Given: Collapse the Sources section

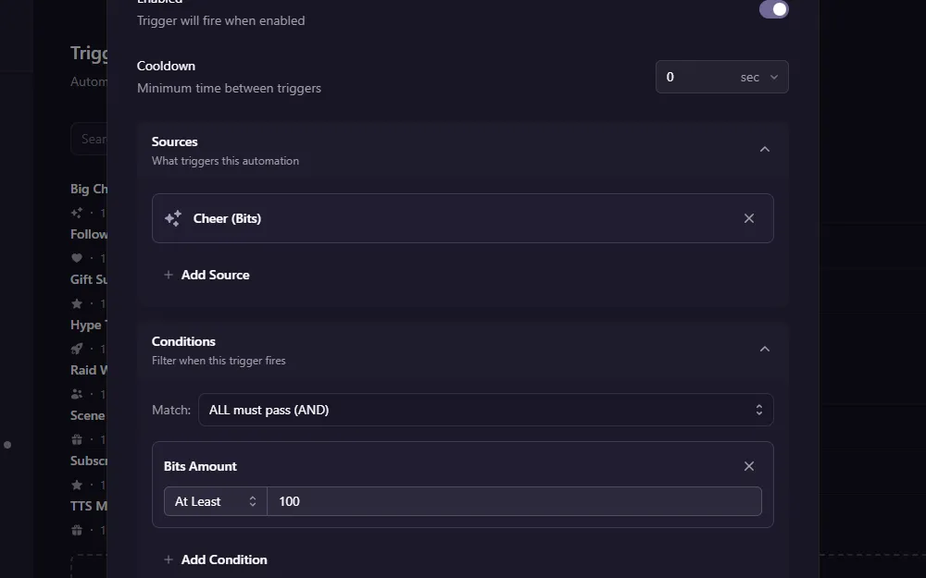Looking at the screenshot, I should coord(765,149).
